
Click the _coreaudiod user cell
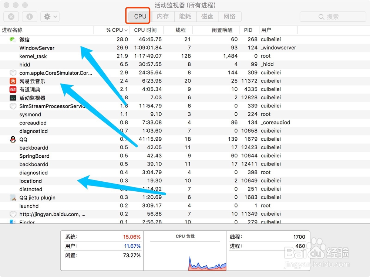coord(275,123)
